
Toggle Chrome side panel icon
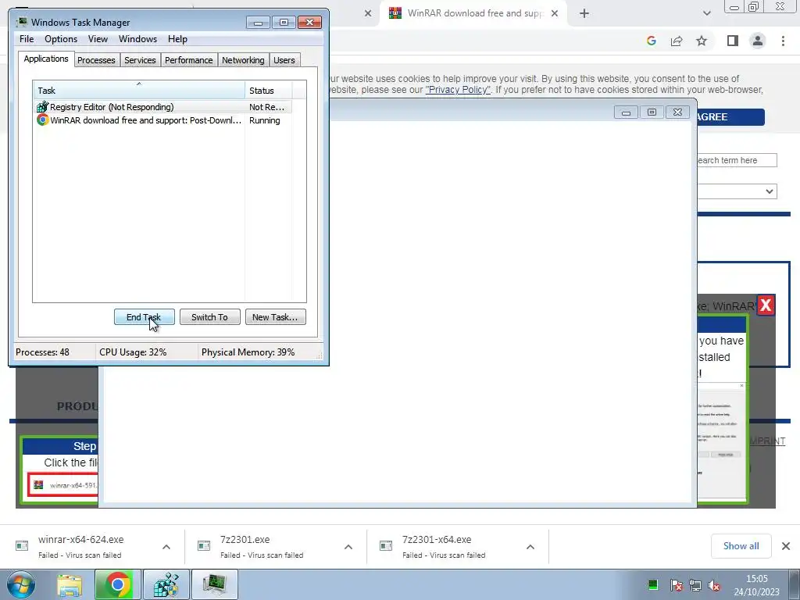733,41
